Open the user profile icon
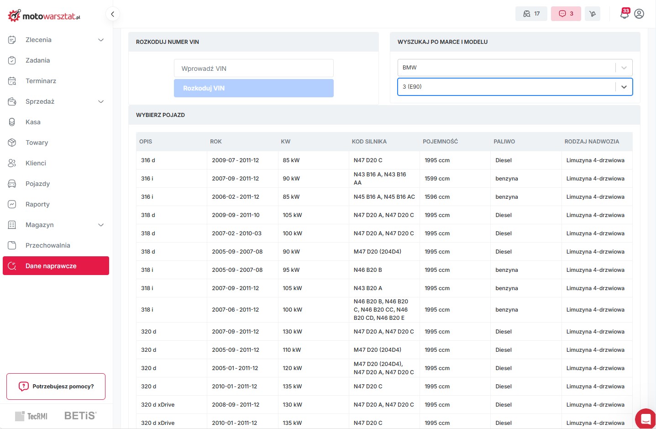The image size is (656, 429). (639, 14)
